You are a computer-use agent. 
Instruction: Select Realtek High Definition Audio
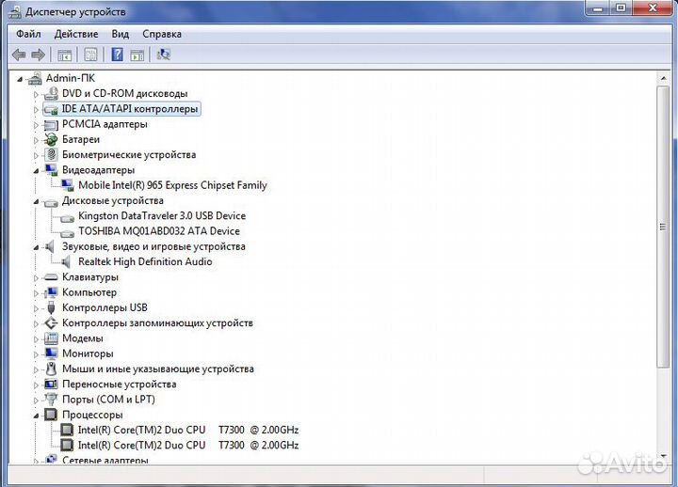[x=145, y=261]
